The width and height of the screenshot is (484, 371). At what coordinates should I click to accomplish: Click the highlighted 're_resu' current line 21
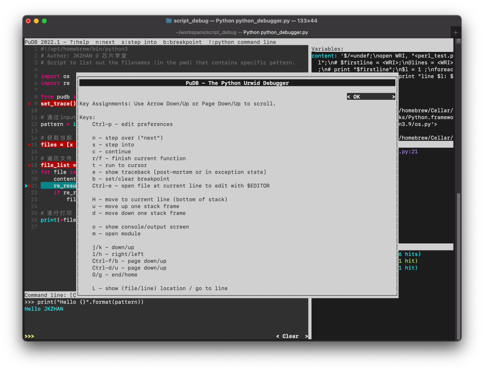point(58,186)
